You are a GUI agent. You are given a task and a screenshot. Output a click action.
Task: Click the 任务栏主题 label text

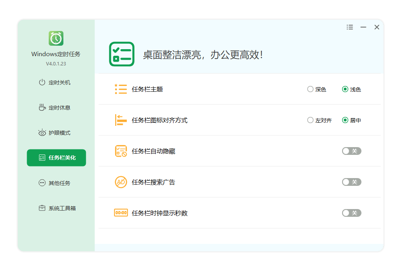click(x=147, y=89)
